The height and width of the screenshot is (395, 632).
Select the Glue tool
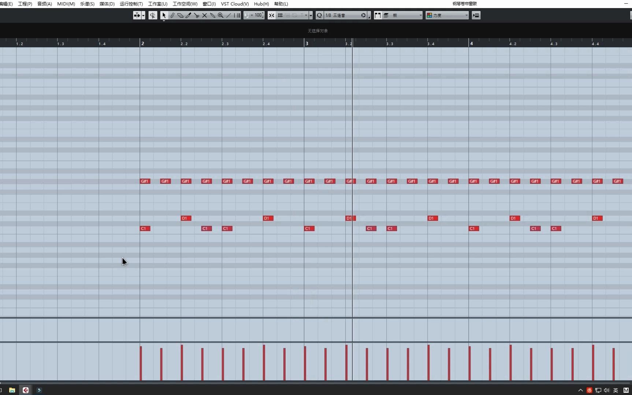pos(212,15)
